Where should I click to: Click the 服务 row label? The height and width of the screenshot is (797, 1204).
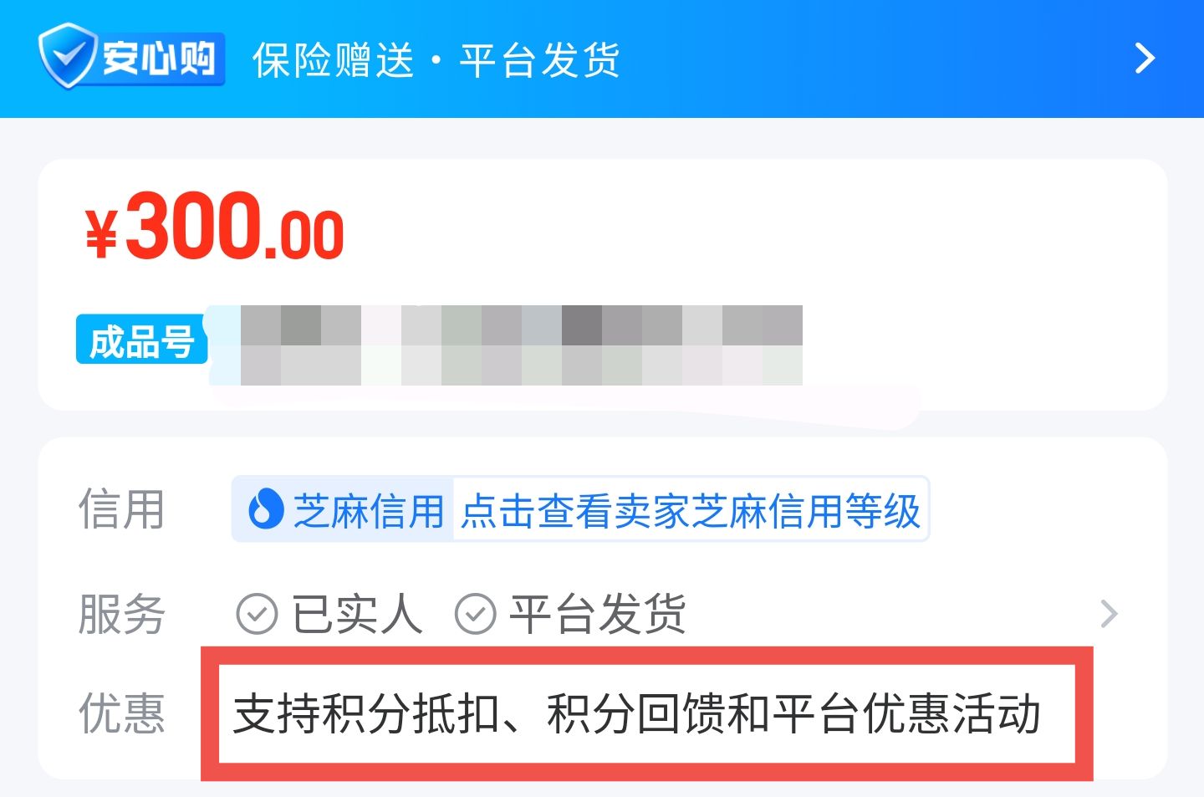[121, 614]
